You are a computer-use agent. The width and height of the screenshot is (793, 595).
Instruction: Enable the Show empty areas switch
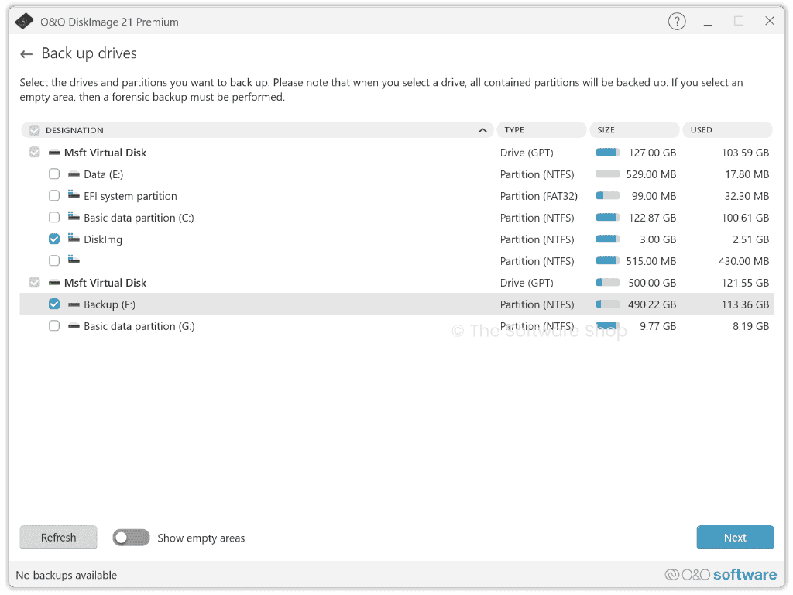[131, 538]
